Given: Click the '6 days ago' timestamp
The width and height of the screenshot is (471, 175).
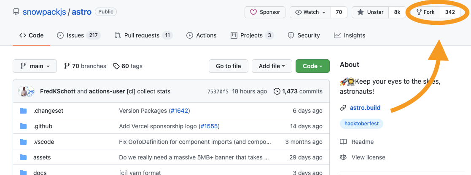Looking at the screenshot, I should point(307,111).
